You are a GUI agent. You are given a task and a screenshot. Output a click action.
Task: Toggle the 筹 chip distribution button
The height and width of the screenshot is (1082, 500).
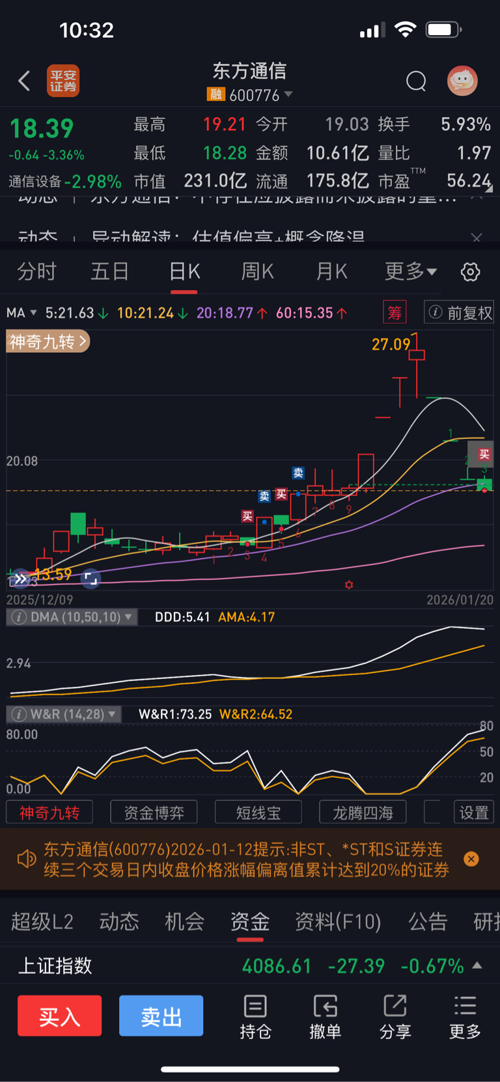coord(395,312)
